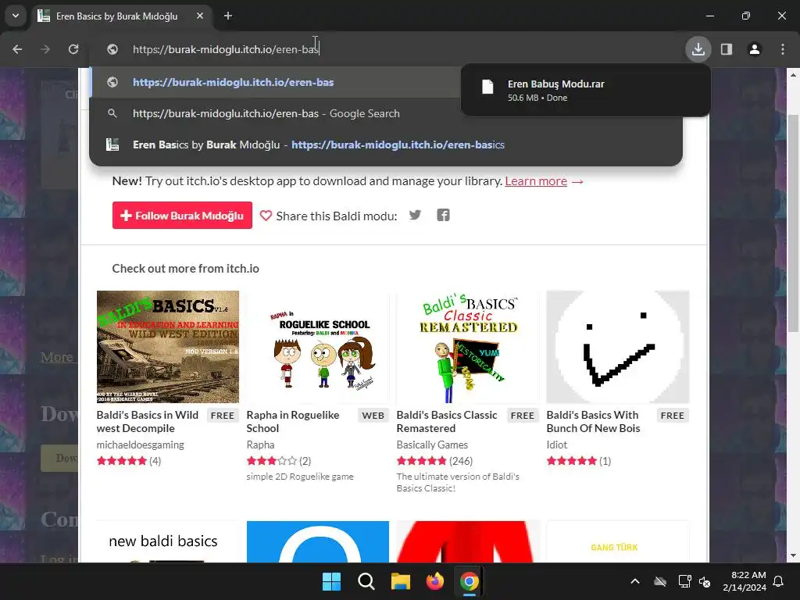The height and width of the screenshot is (600, 800).
Task: Show hidden system tray icons
Action: 635,581
